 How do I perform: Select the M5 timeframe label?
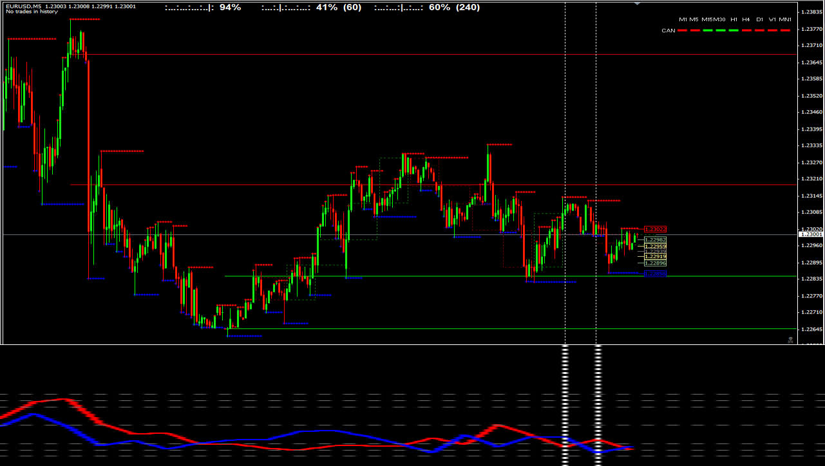(x=694, y=19)
